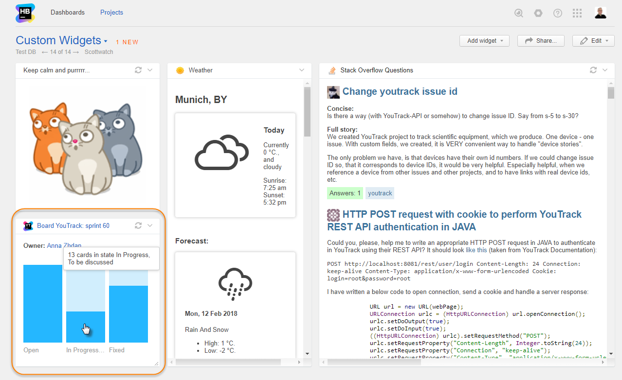Open the services grid icon
Image resolution: width=622 pixels, height=380 pixels.
[577, 13]
